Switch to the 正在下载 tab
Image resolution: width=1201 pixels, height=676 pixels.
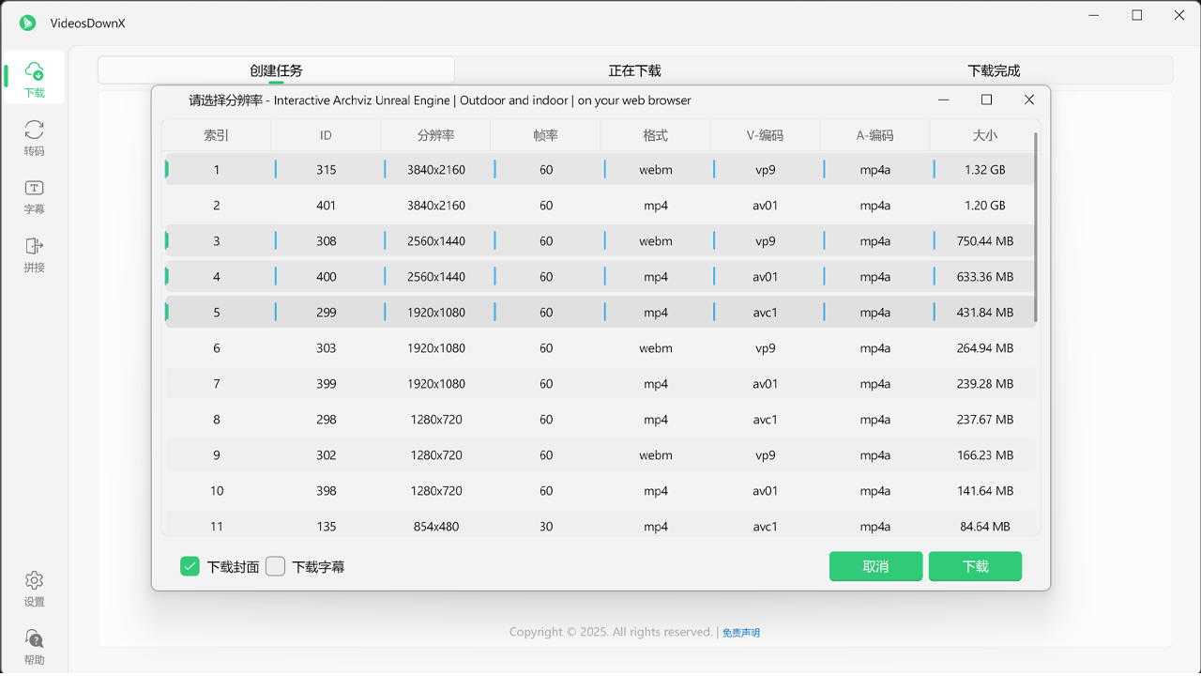click(634, 70)
